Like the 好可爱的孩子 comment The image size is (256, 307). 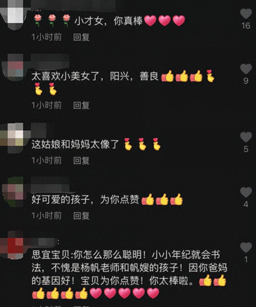pyautogui.click(x=246, y=192)
